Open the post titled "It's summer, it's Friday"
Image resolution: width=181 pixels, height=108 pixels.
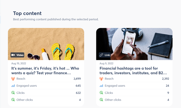click(45, 70)
